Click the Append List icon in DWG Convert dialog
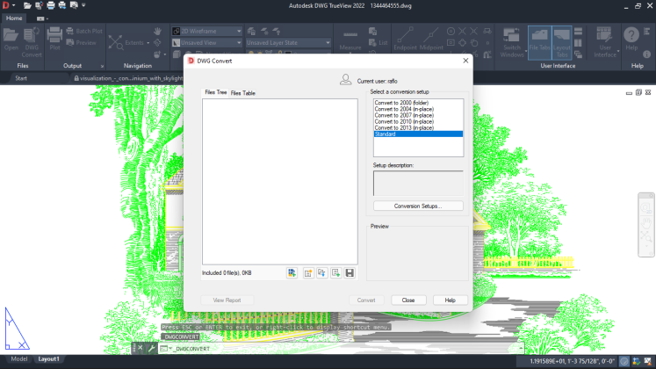This screenshot has height=369, width=656. click(336, 273)
